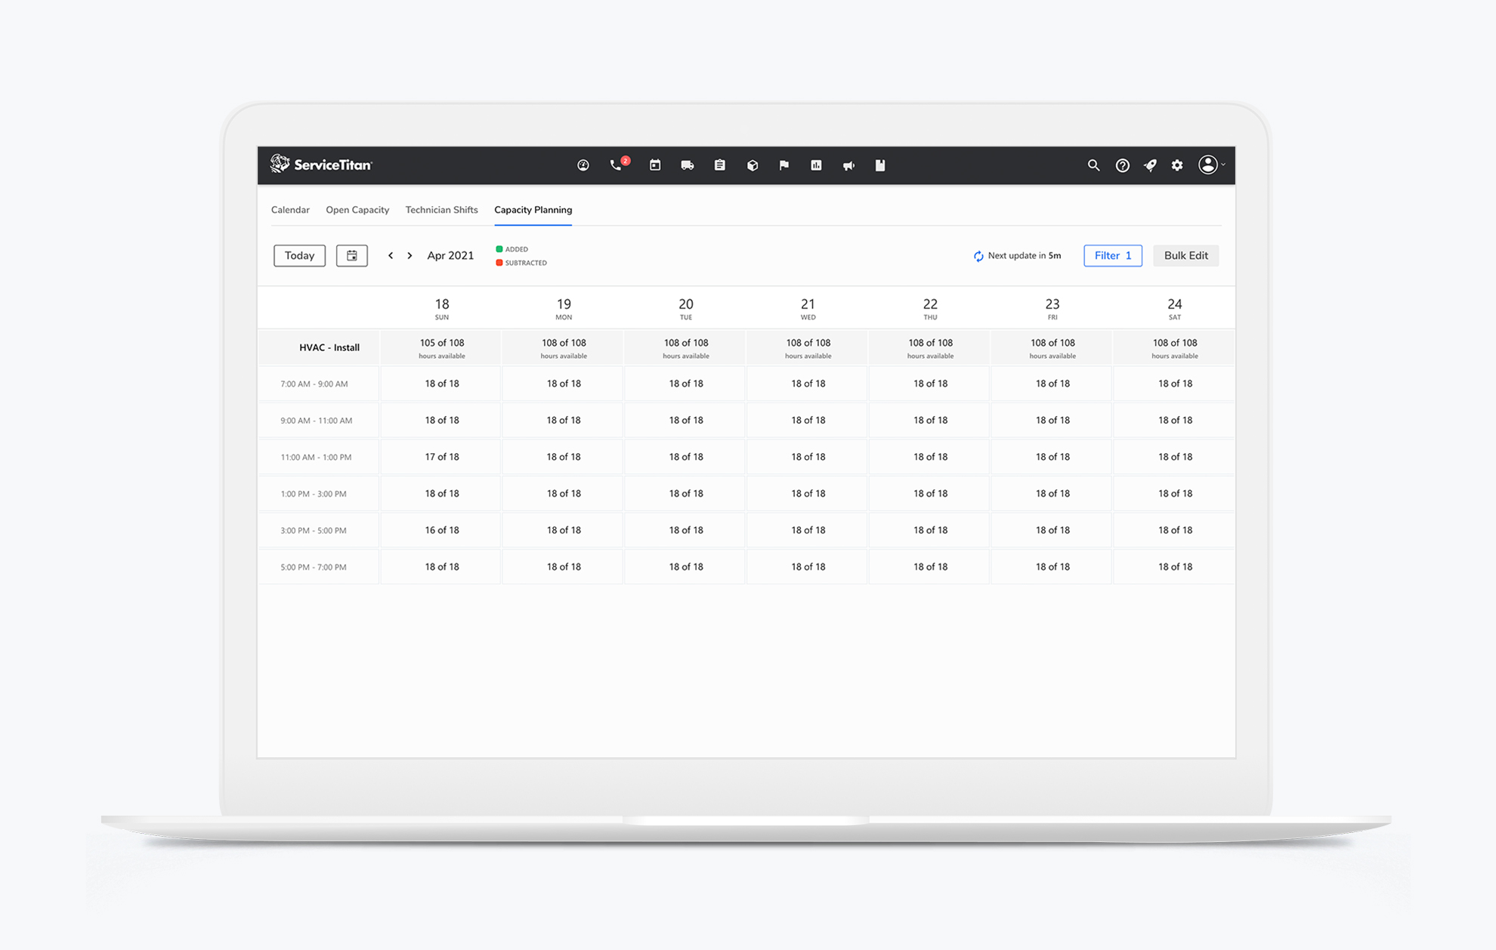Open the dashboard gauge icon
Viewport: 1496px width, 950px height.
tap(583, 165)
